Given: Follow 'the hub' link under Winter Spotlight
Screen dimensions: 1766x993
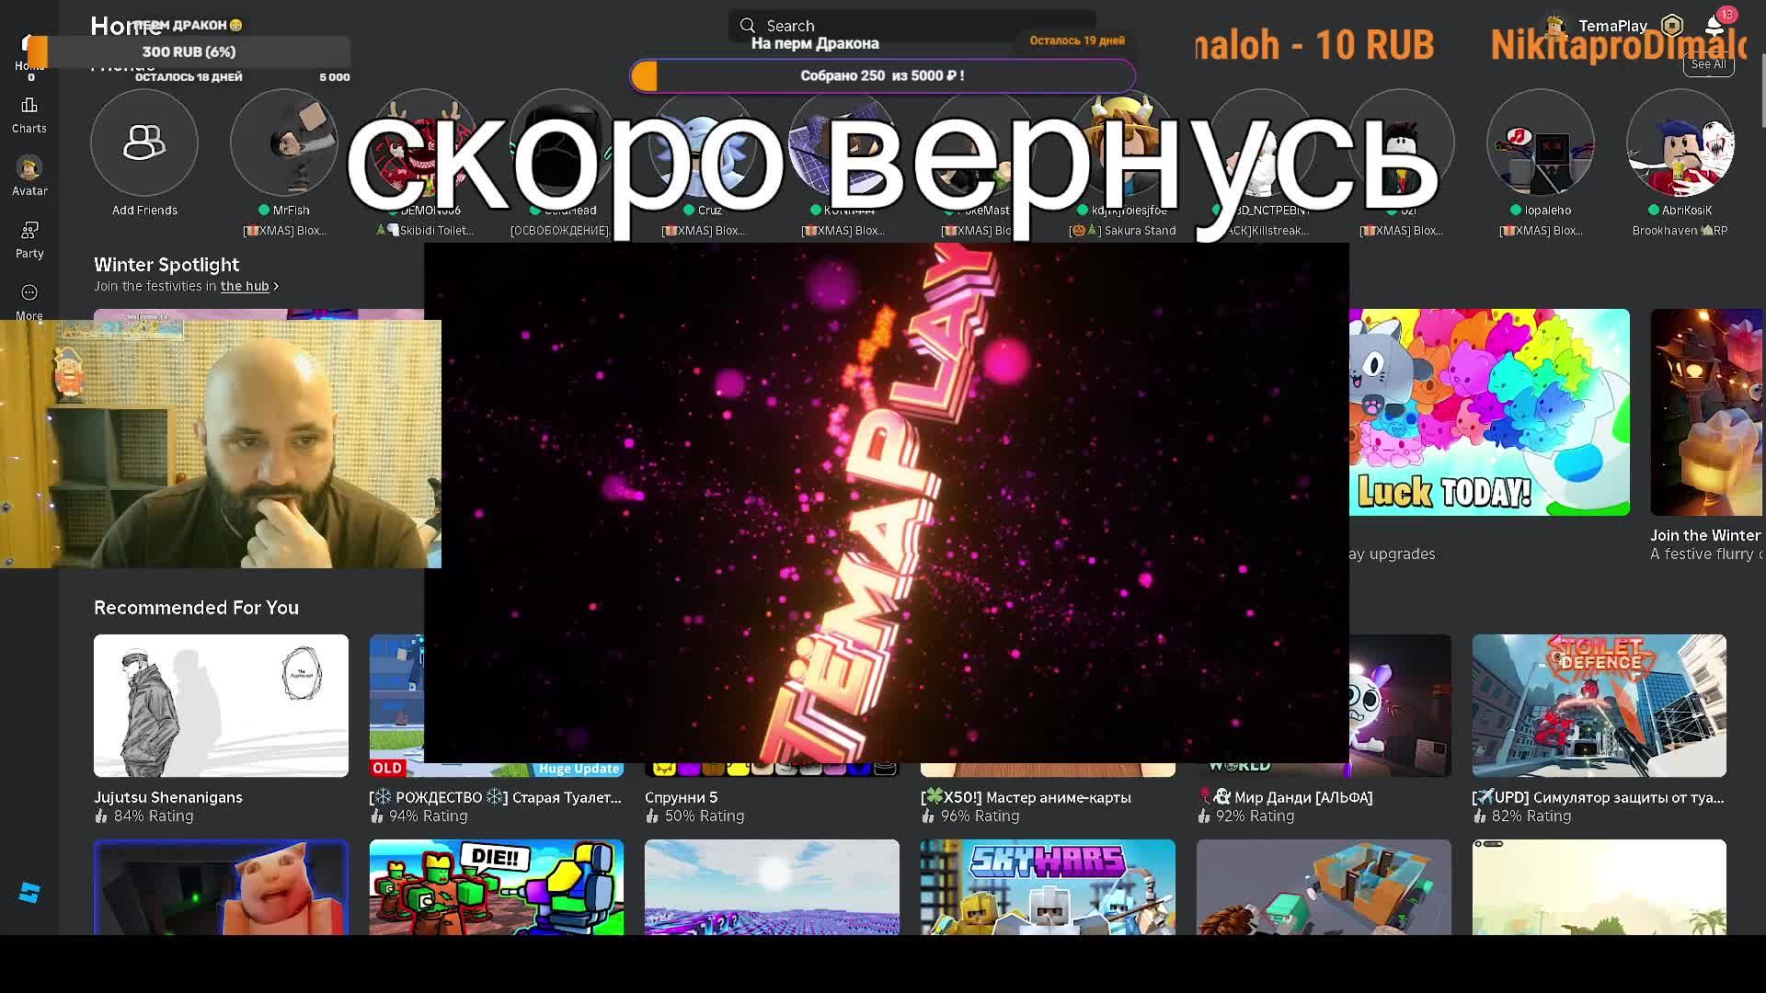Looking at the screenshot, I should point(245,286).
